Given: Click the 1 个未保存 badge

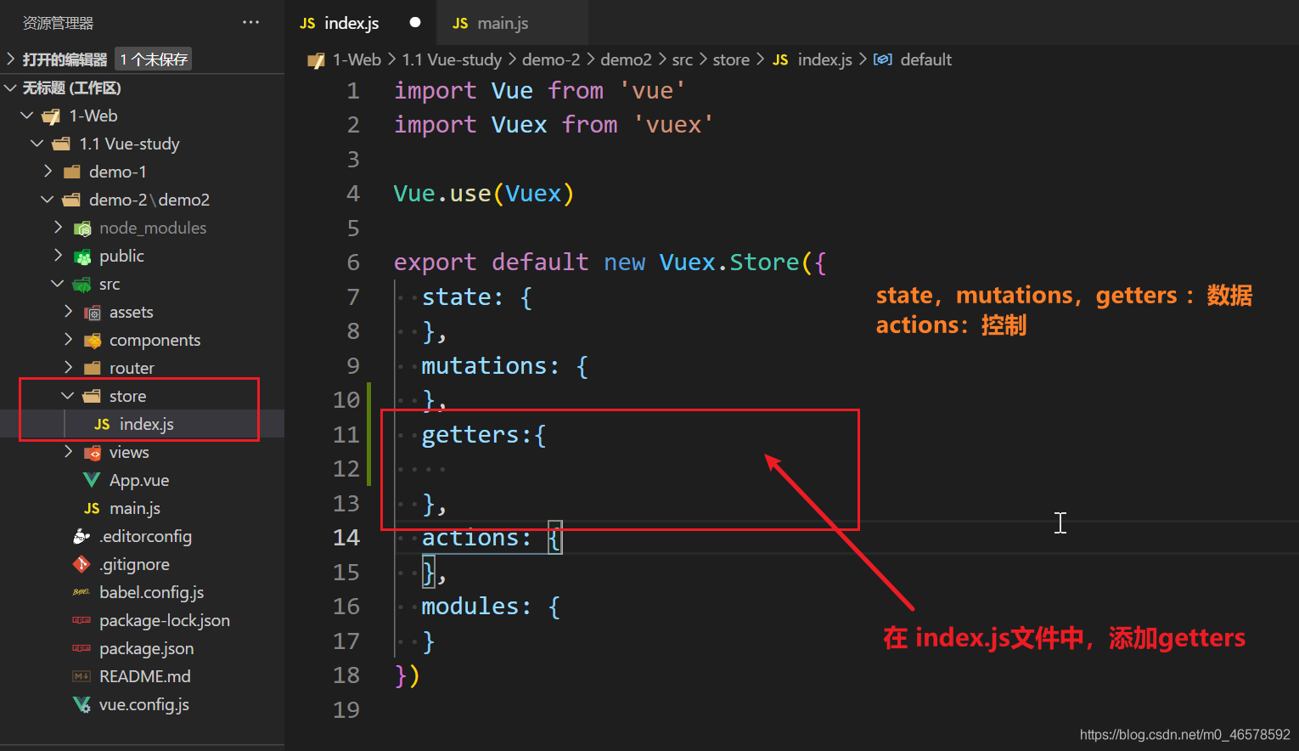Looking at the screenshot, I should click(154, 59).
